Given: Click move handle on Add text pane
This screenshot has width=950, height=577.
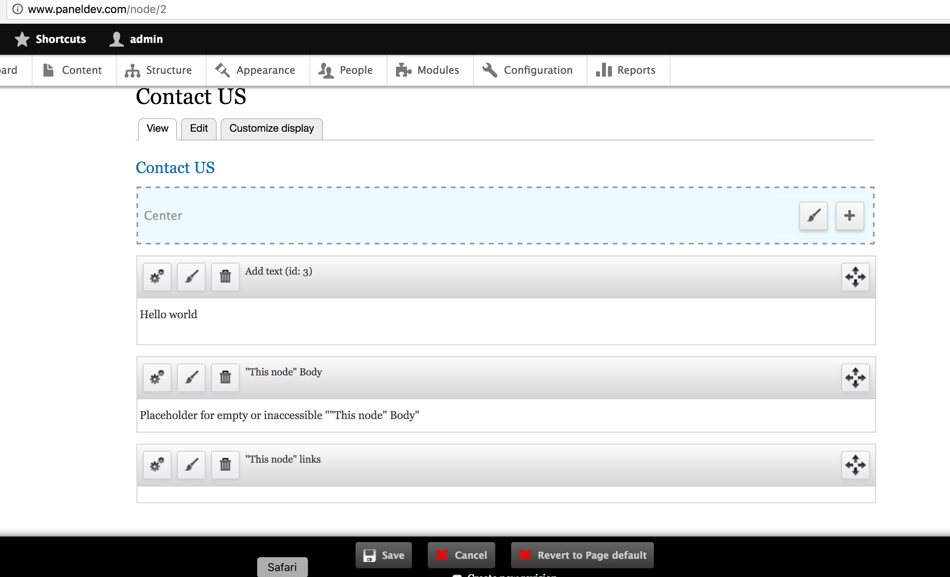Looking at the screenshot, I should 856,277.
